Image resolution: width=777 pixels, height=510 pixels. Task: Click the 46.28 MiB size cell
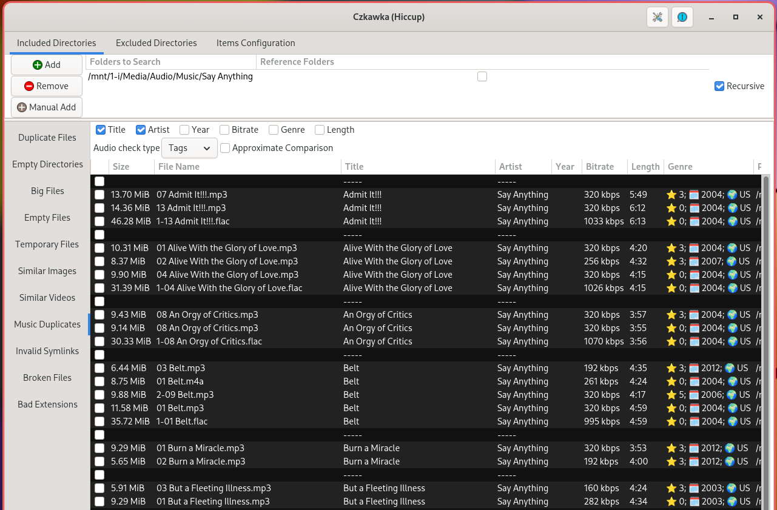pyautogui.click(x=130, y=221)
